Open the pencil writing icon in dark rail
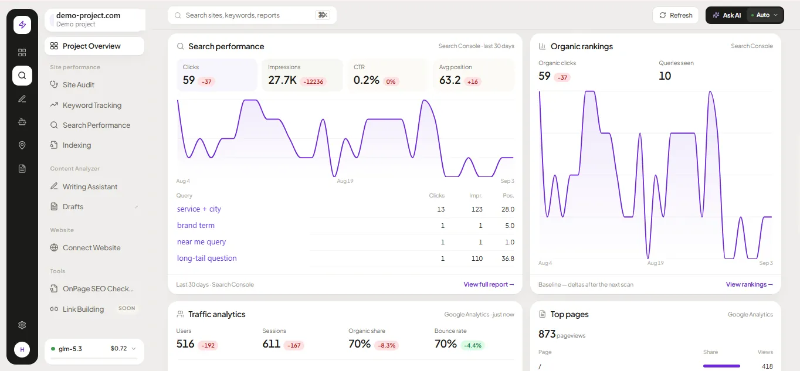Screen dimensions: 800x371 point(22,98)
